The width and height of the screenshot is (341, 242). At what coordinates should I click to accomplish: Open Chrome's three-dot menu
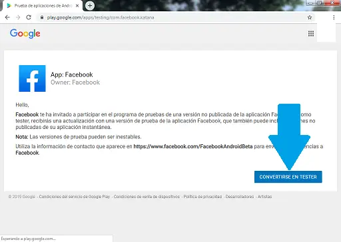(x=334, y=17)
